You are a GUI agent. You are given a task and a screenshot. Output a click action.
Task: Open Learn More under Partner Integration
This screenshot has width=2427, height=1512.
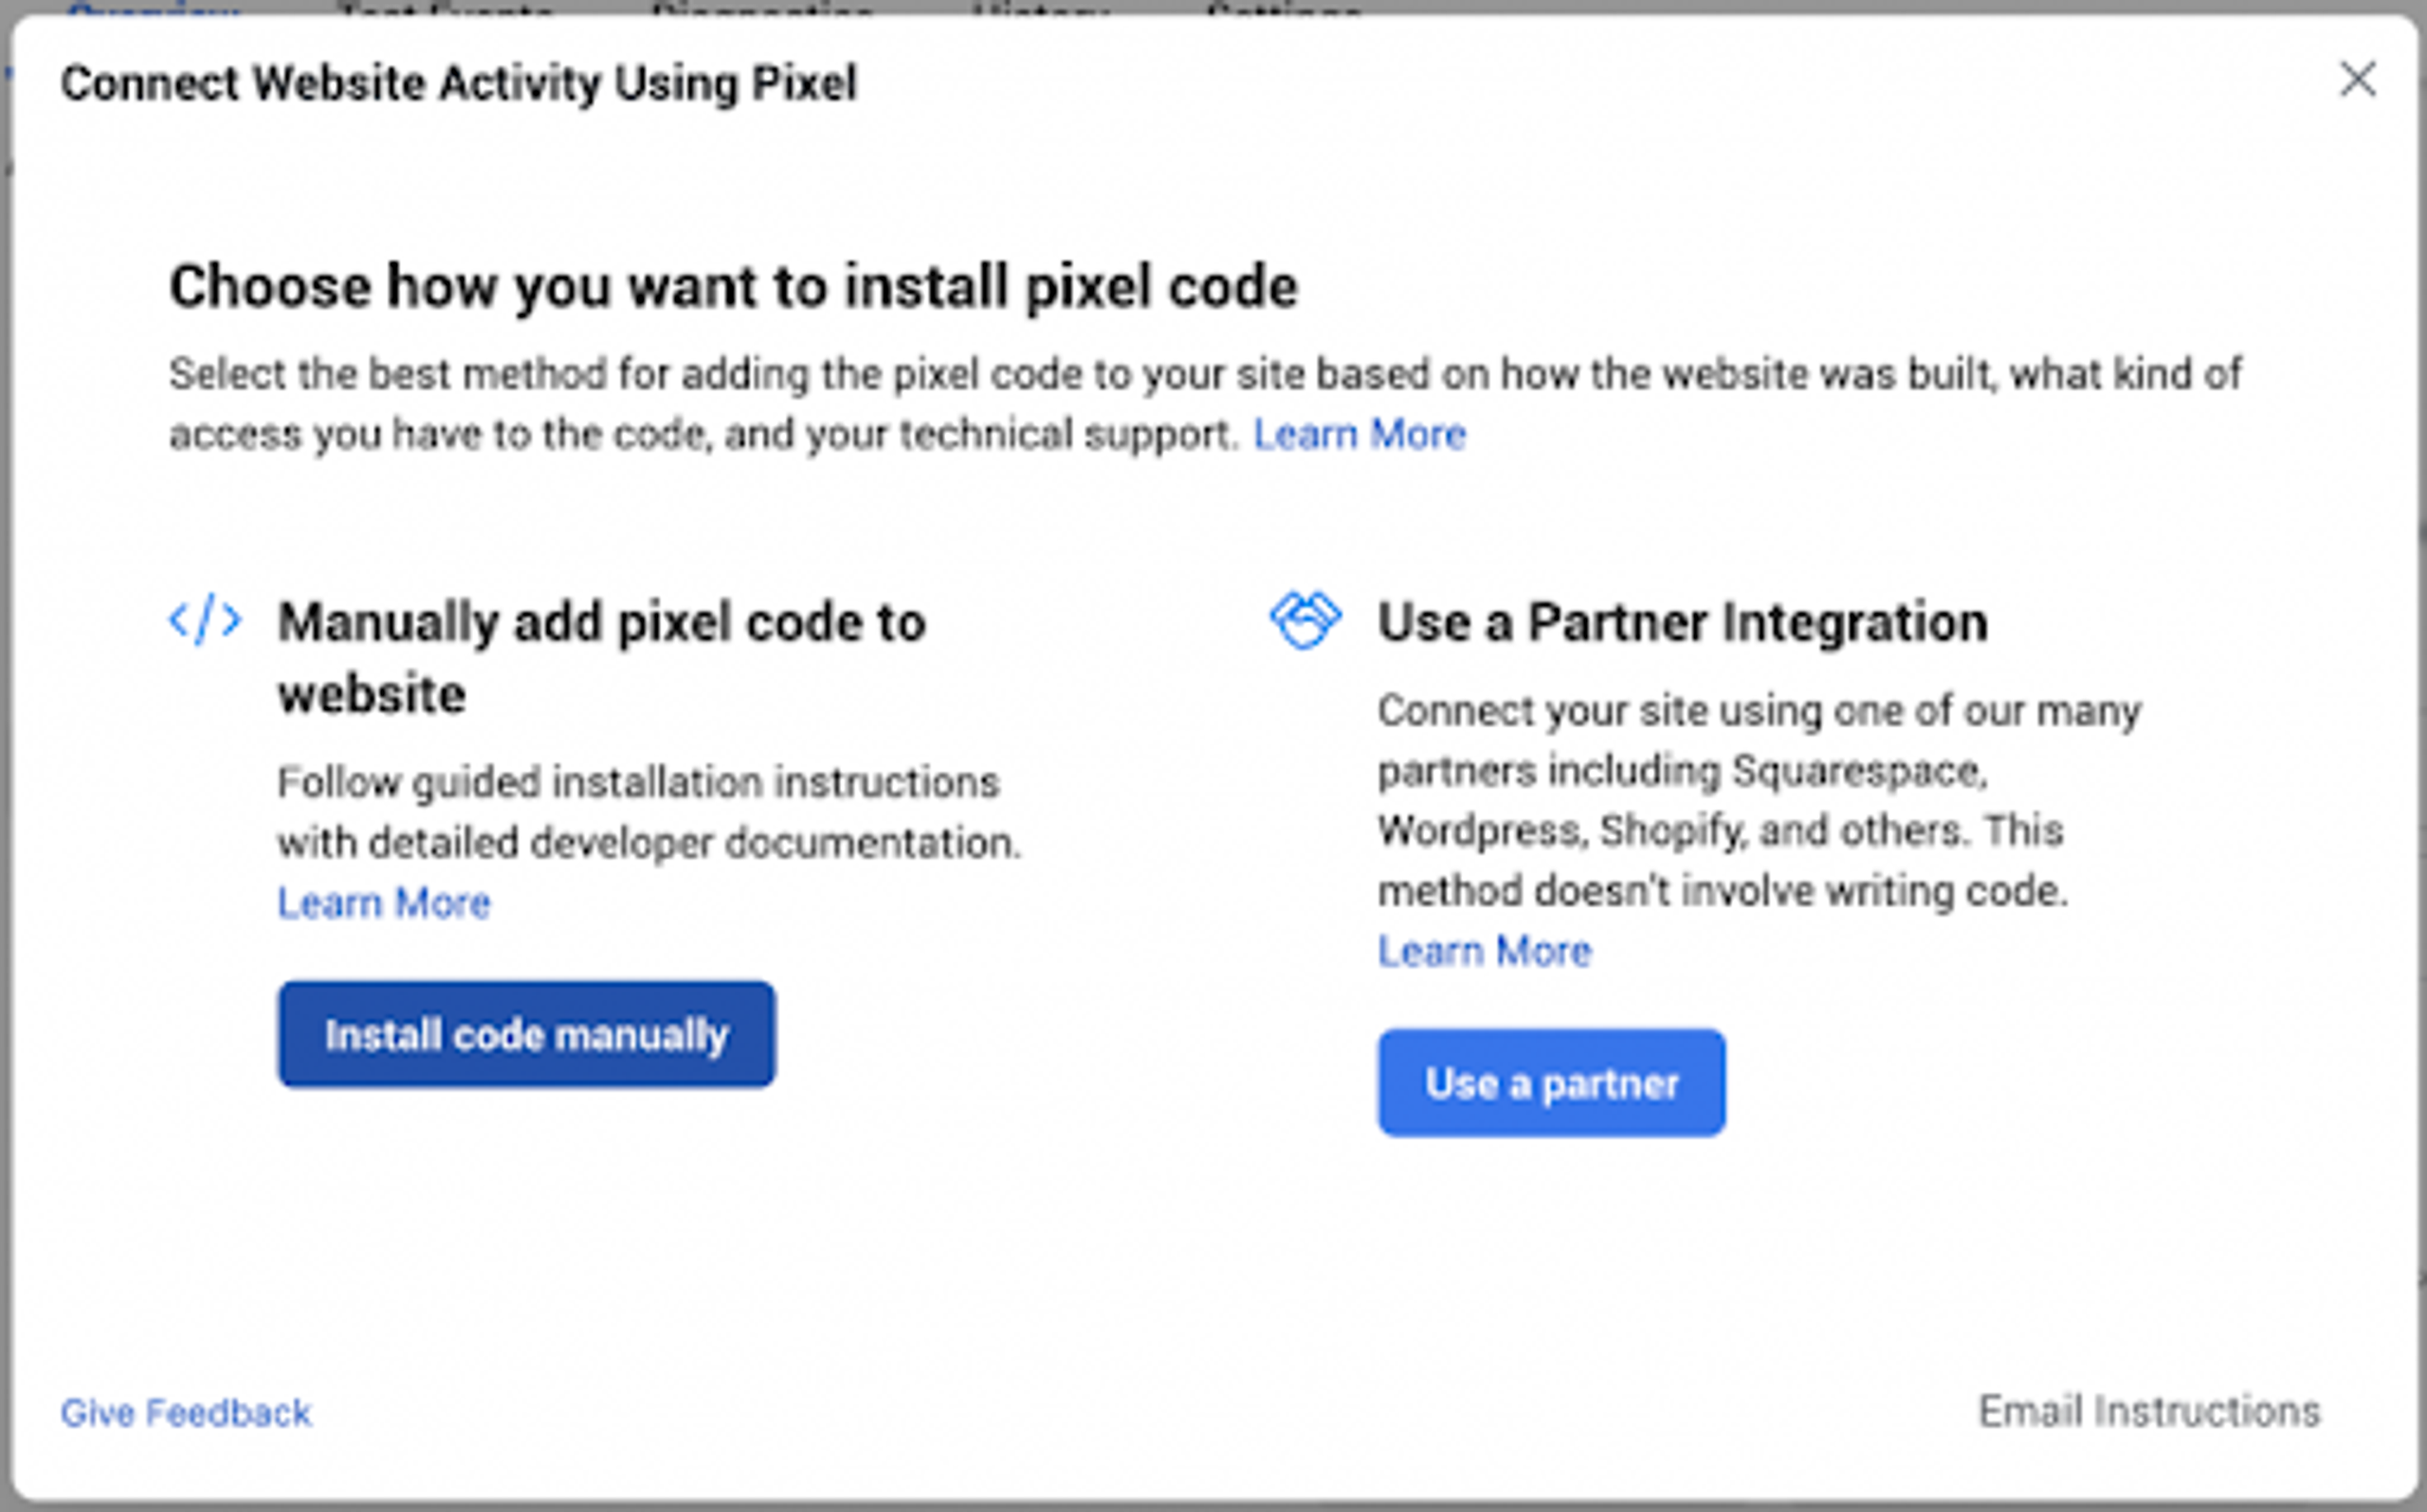(1484, 951)
